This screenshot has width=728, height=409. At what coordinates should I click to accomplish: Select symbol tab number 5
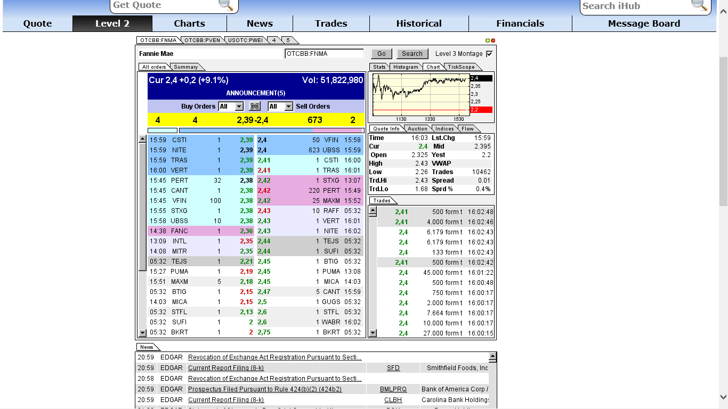pos(288,40)
